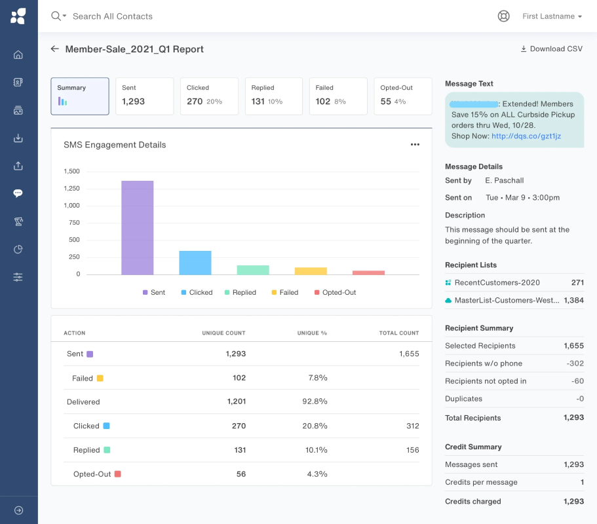Screen dimensions: 597x524
Task: Go back using the left arrow
Action: [55, 48]
